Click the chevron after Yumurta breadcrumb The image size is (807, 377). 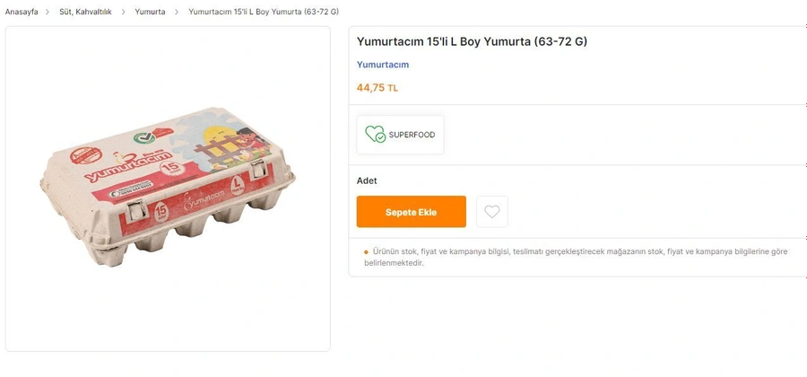(x=177, y=12)
